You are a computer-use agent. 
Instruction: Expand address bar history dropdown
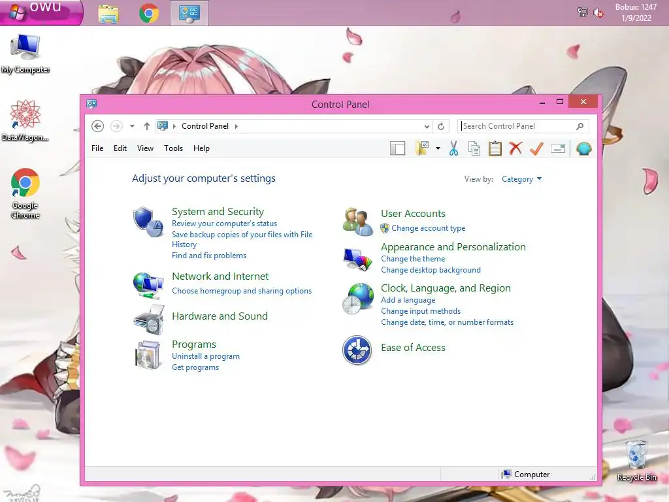click(427, 126)
